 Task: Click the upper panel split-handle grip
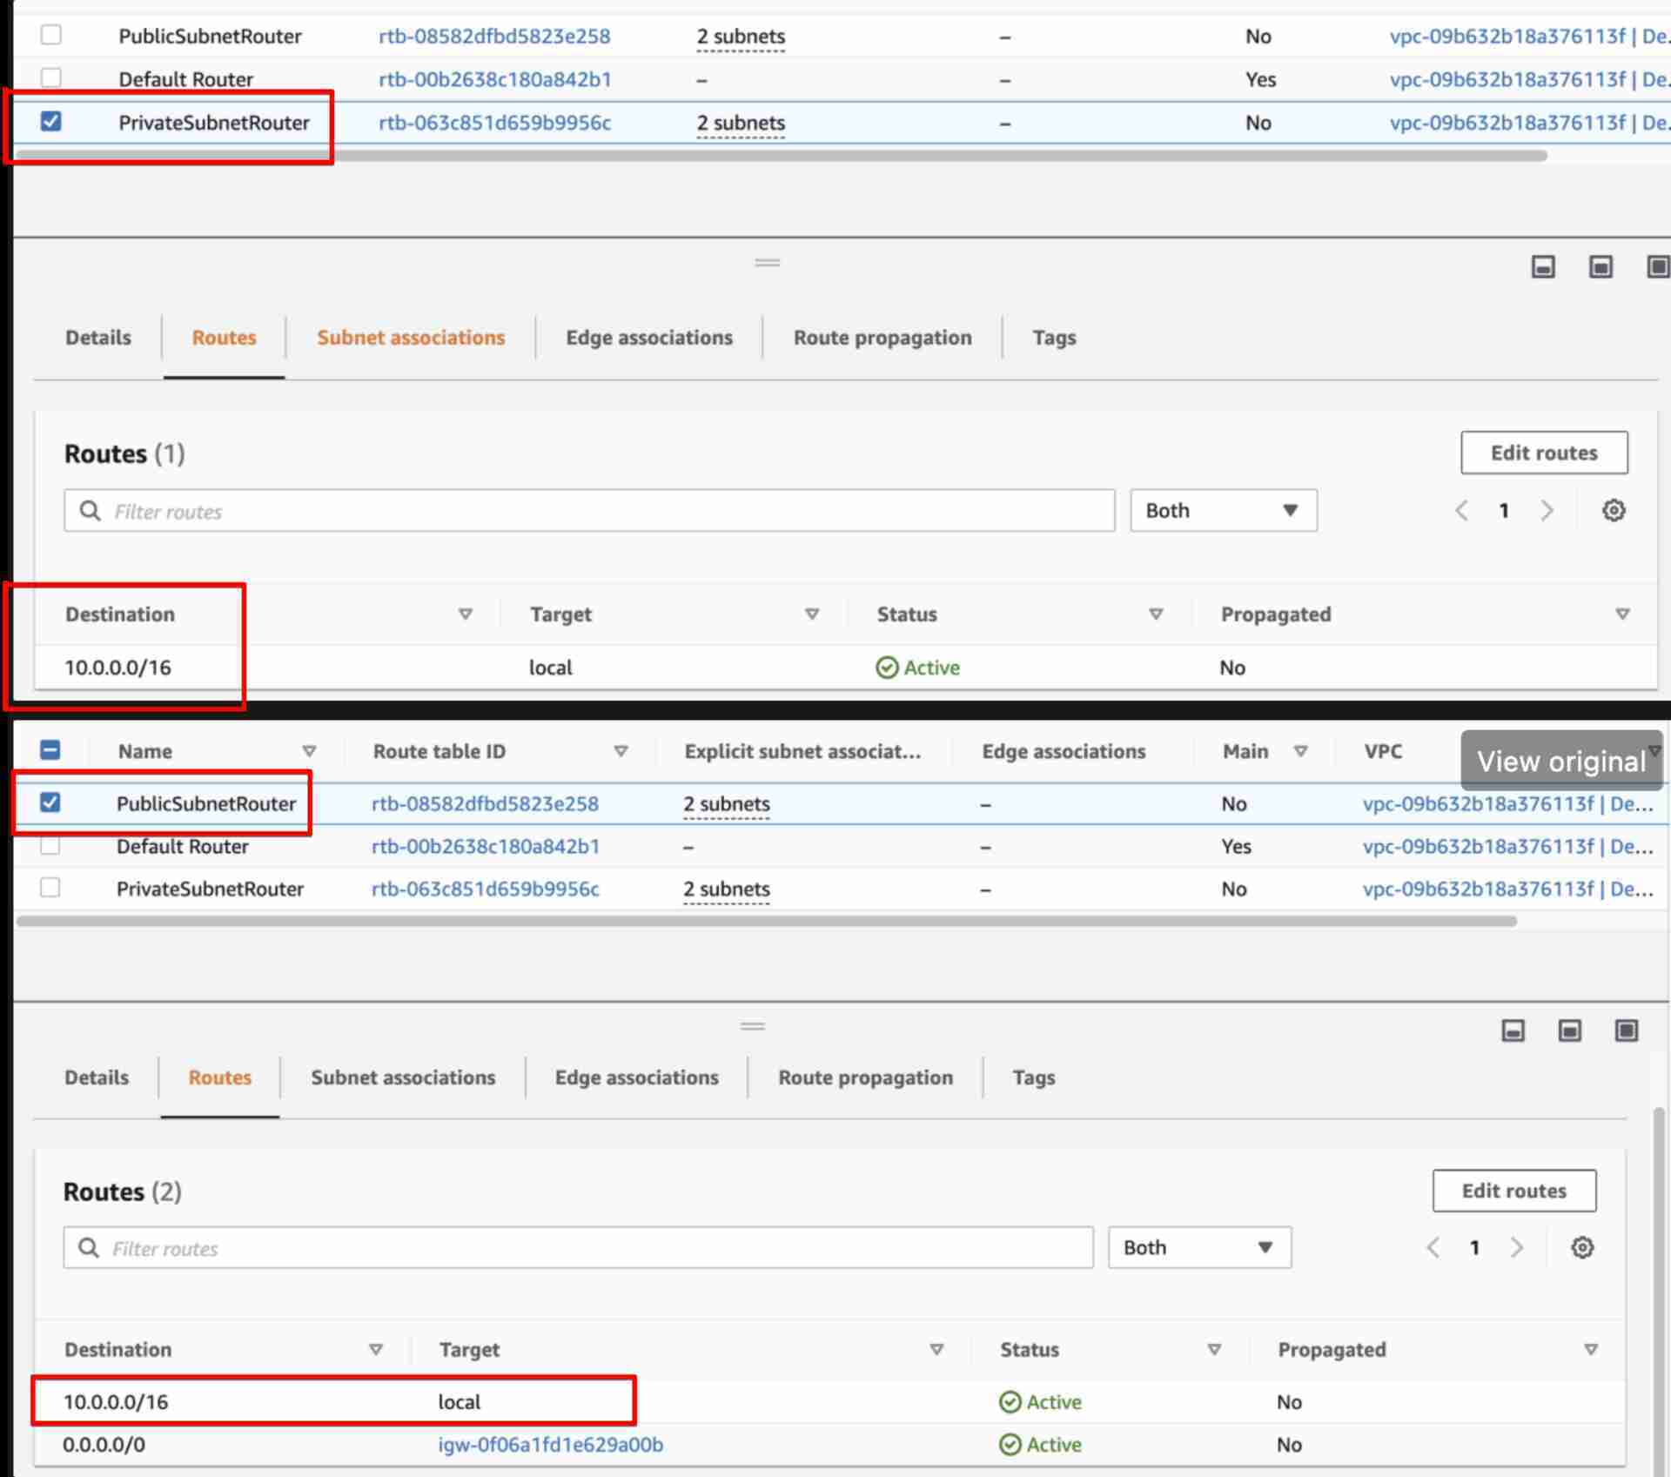tap(767, 262)
